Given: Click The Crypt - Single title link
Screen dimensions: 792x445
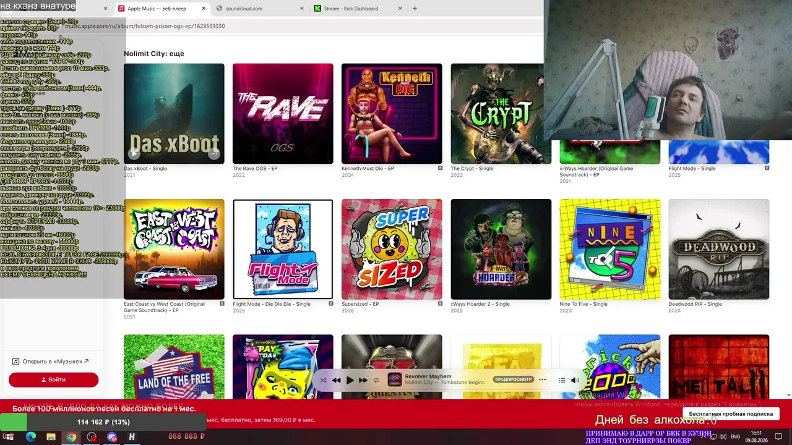Looking at the screenshot, I should [x=472, y=168].
